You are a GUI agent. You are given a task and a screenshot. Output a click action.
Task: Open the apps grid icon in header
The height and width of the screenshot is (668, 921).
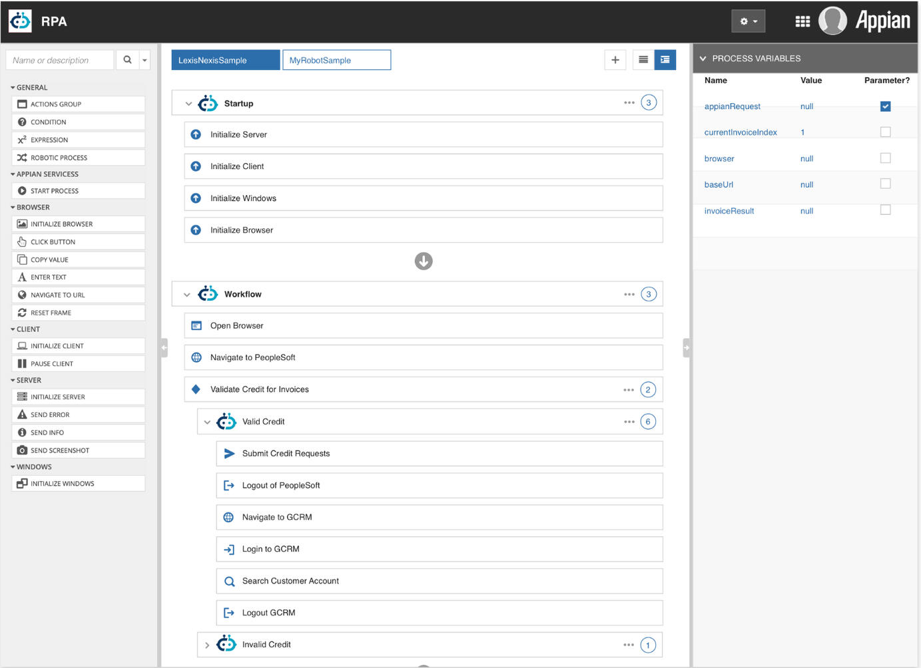802,21
